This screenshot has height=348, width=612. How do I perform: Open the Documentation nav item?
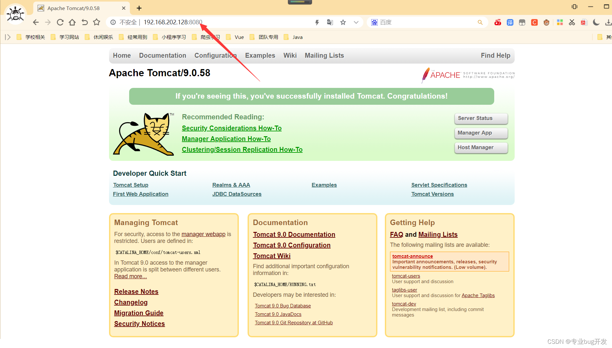(x=163, y=55)
